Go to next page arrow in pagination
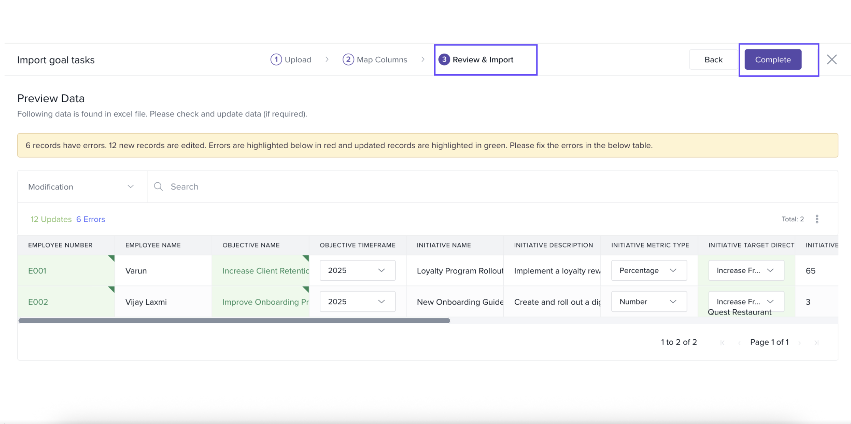The height and width of the screenshot is (424, 851). pos(800,343)
